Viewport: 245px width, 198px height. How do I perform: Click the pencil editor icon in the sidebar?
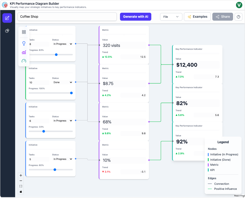(x=7, y=18)
